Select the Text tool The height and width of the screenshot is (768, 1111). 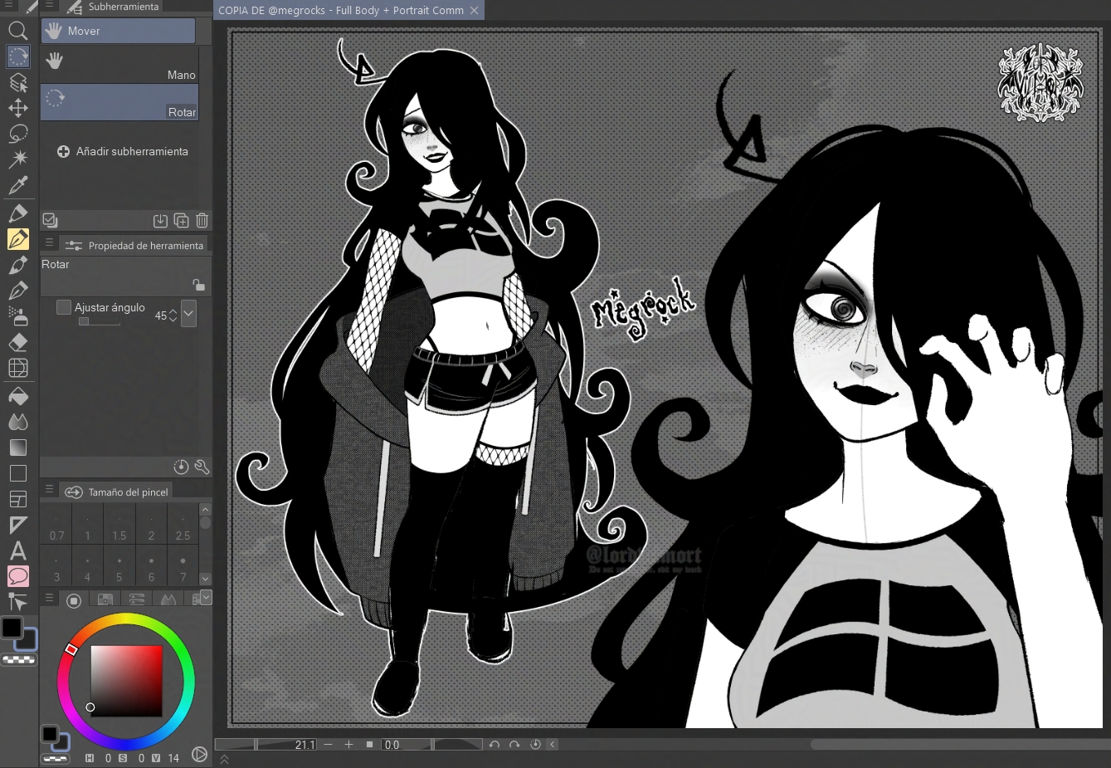click(17, 550)
